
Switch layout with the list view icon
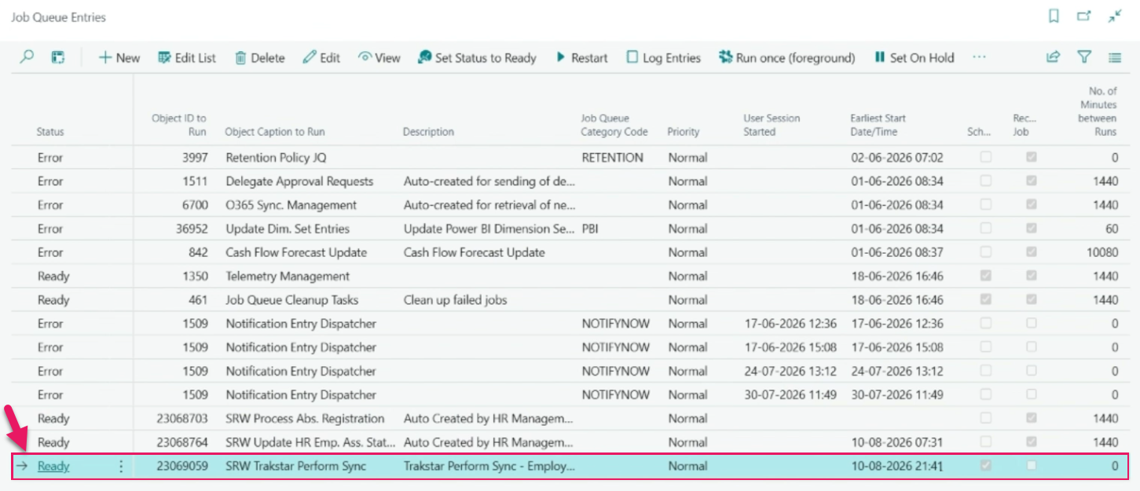click(1115, 57)
